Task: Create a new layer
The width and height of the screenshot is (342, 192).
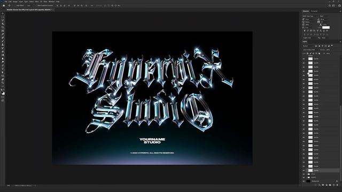Action: pos(333,185)
